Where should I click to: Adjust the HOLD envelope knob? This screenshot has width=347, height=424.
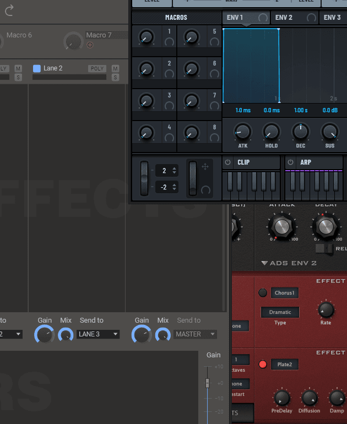(x=272, y=132)
